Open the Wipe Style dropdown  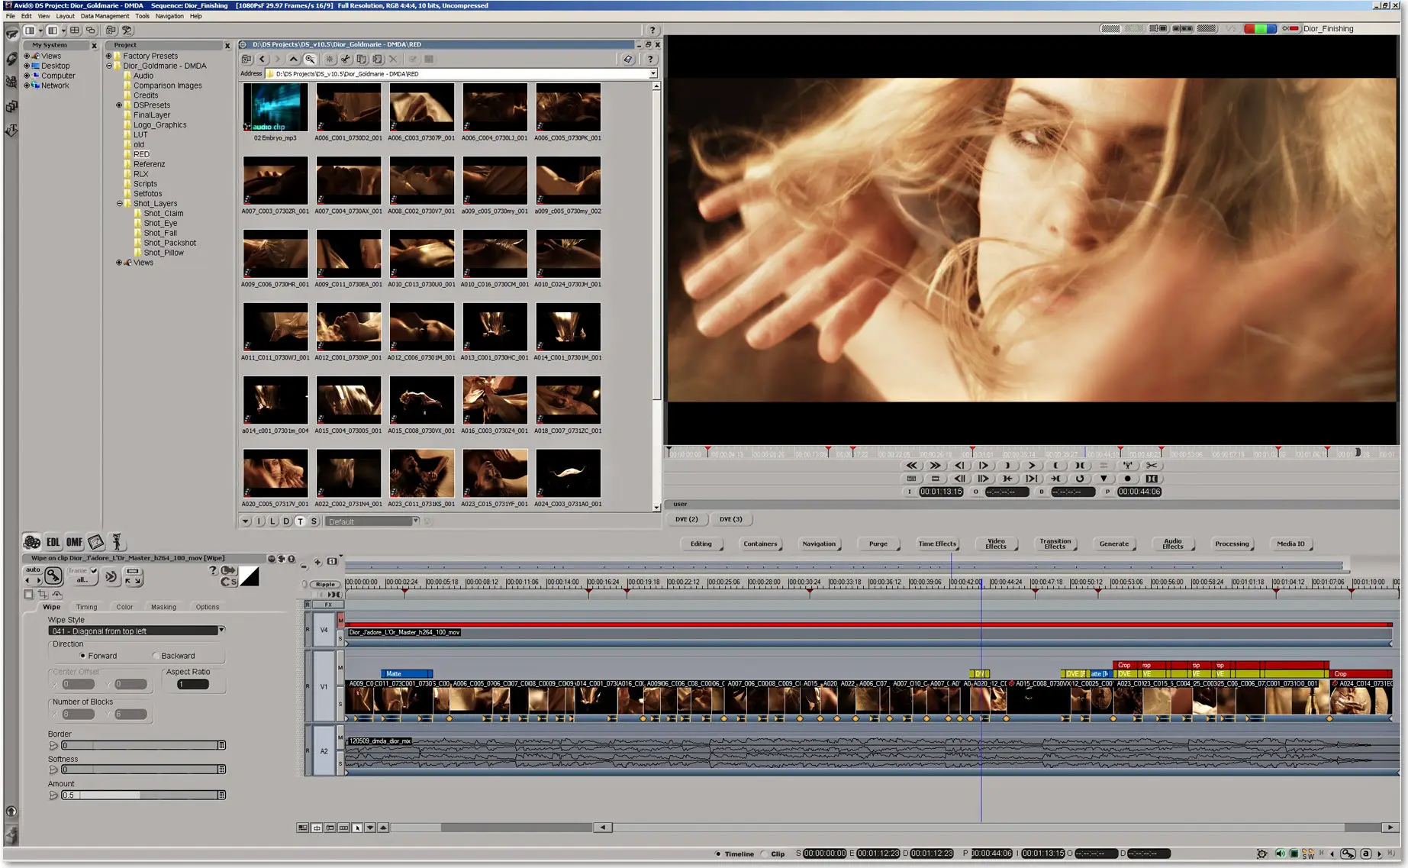click(221, 631)
